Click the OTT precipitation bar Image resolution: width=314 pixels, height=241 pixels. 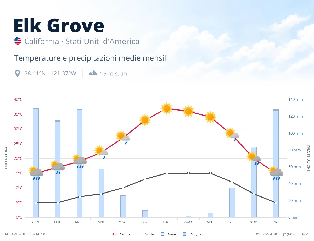point(232,202)
